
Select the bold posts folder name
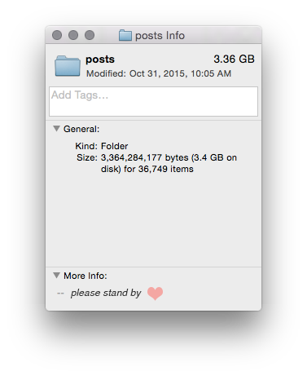click(x=100, y=60)
